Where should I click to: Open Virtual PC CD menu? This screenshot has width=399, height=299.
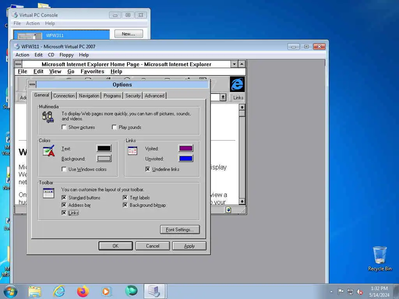pyautogui.click(x=51, y=55)
